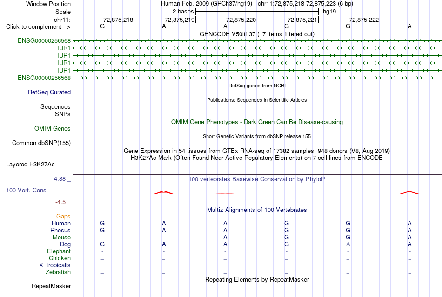This screenshot has width=442, height=297.
Task: Click the Rhesus species row label
Action: point(60,230)
